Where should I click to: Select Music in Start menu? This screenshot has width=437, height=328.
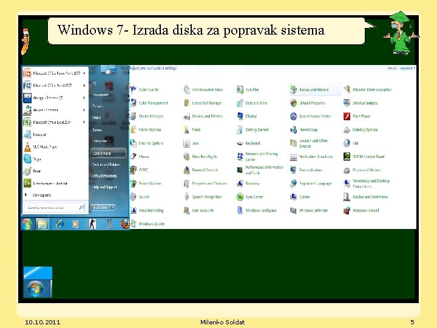tap(97, 117)
